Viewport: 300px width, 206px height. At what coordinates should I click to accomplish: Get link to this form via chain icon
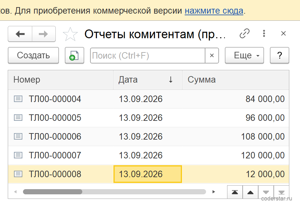pos(245,33)
